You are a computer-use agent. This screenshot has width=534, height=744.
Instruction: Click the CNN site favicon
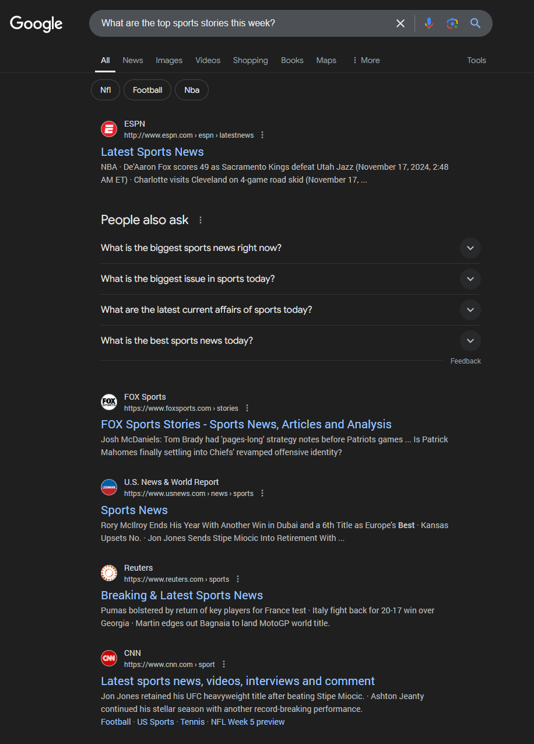coord(109,658)
